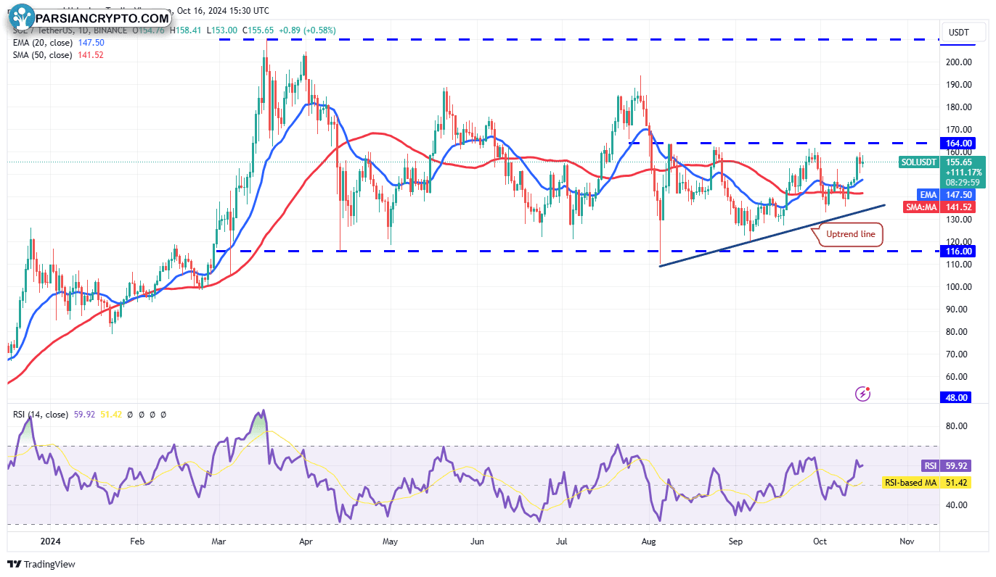996x577 pixels.
Task: Click the L153.00 low value
Action: tap(223, 30)
